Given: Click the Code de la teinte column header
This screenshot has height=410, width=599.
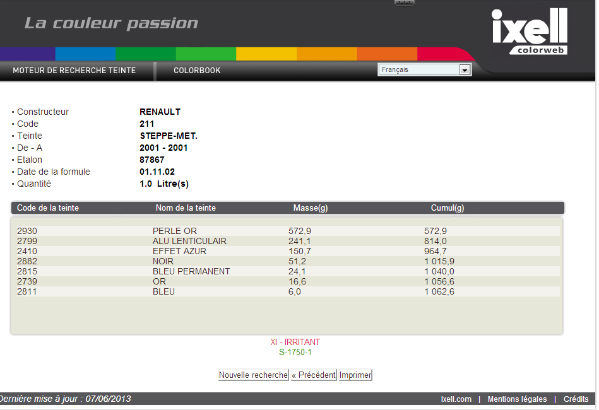Looking at the screenshot, I should tap(48, 208).
